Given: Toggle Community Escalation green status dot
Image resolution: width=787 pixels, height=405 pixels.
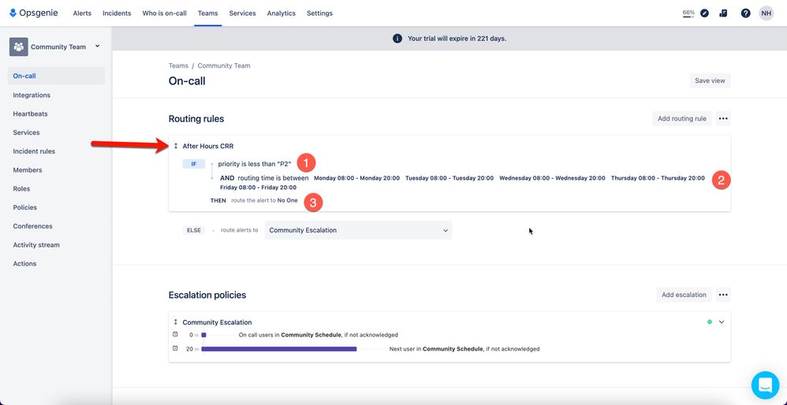Looking at the screenshot, I should 710,322.
